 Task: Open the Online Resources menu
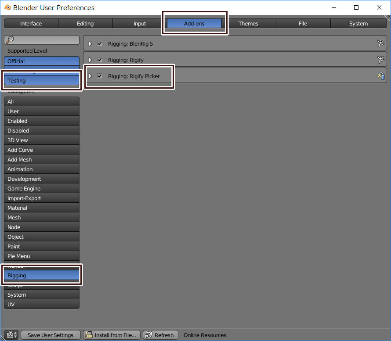point(205,335)
